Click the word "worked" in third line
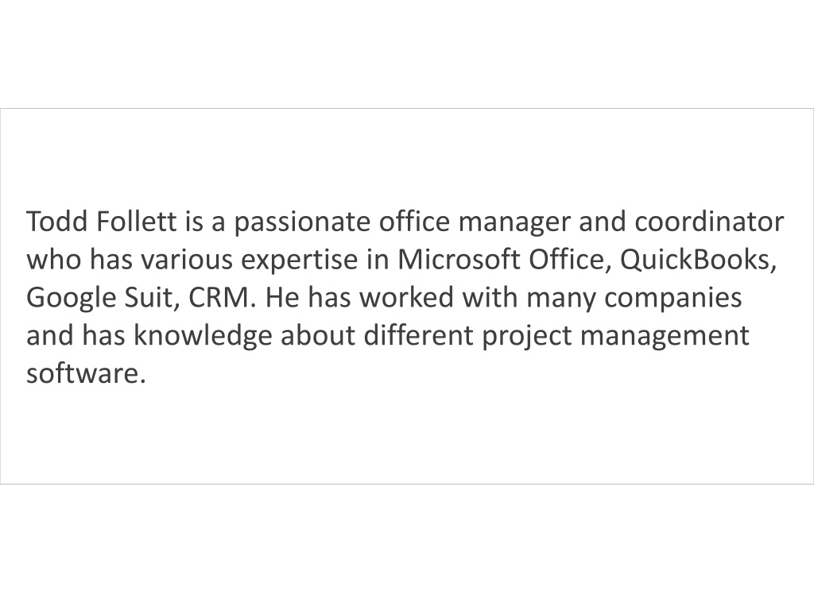The image size is (814, 610). pyautogui.click(x=406, y=297)
